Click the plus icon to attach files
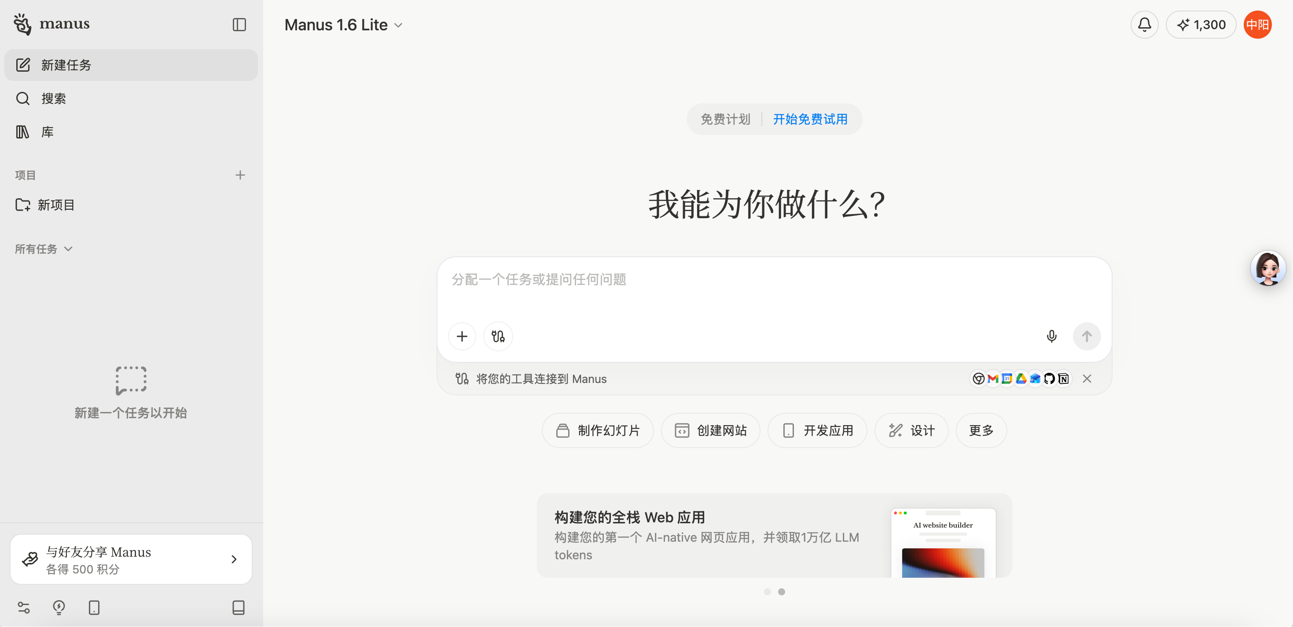 tap(462, 336)
